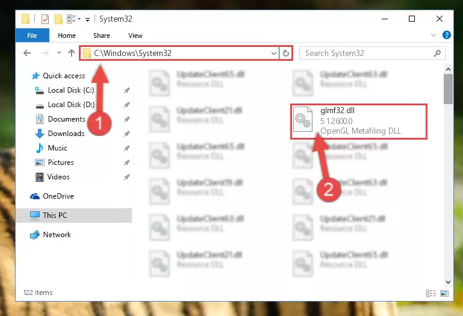
Task: Open the Customize Quick Access Toolbar dropdown
Action: point(87,19)
